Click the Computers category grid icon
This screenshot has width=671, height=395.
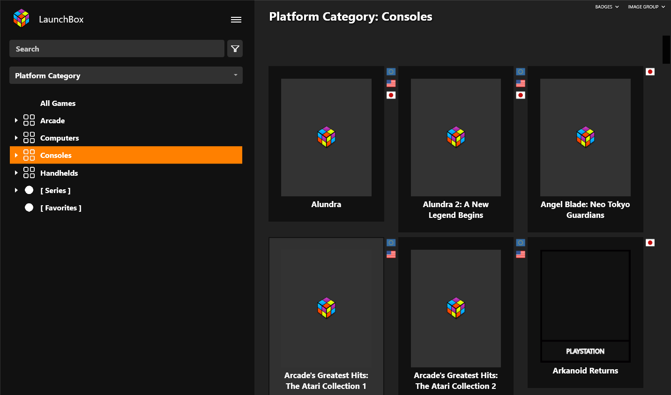point(29,138)
